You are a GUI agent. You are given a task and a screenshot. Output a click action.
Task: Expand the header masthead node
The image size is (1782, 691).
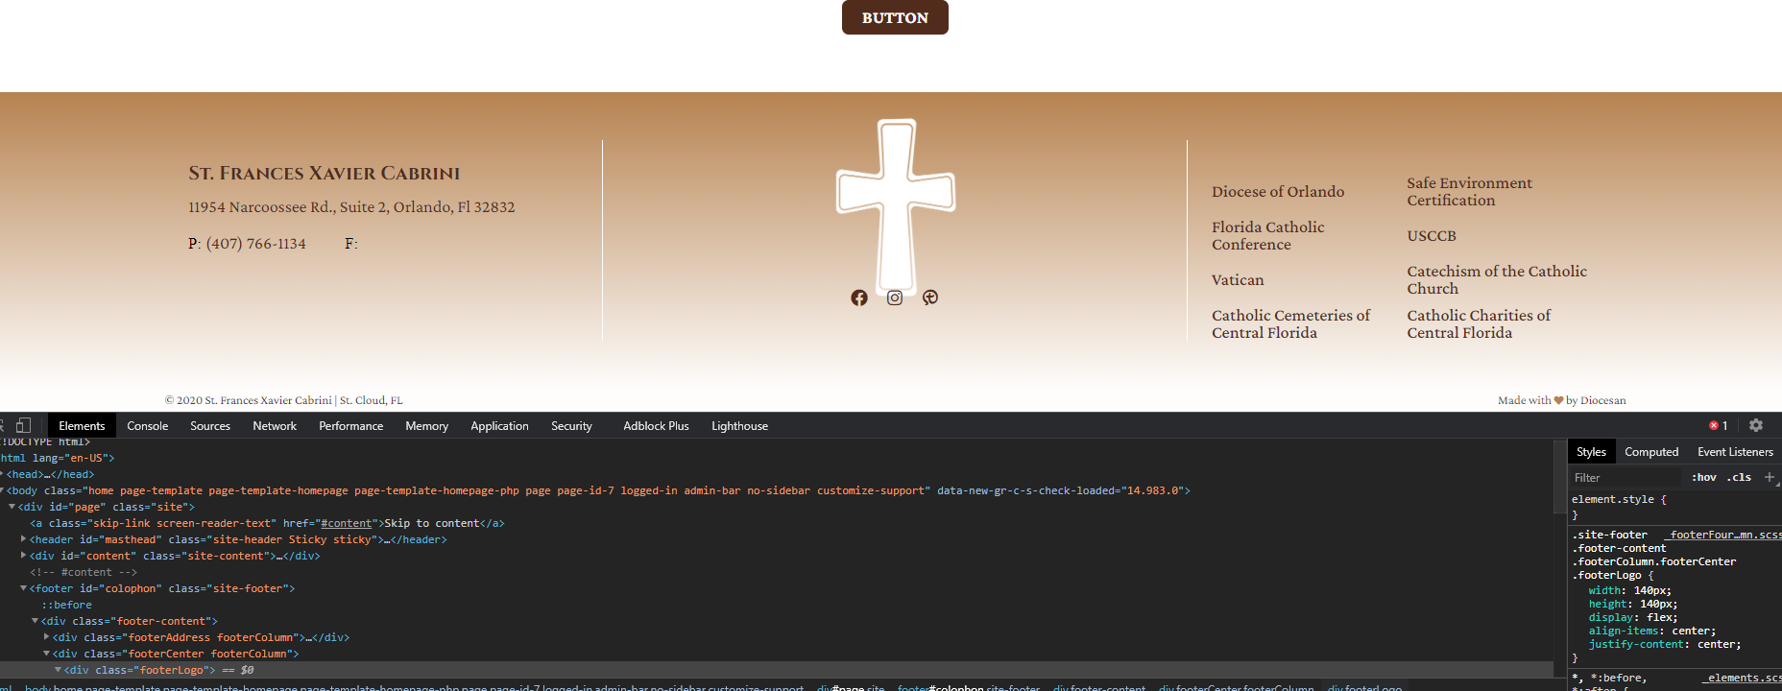(24, 539)
